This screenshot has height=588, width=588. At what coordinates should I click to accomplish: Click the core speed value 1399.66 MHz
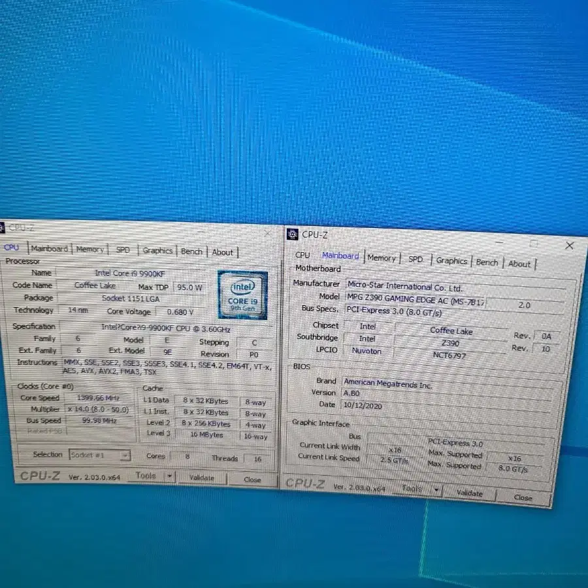(99, 398)
